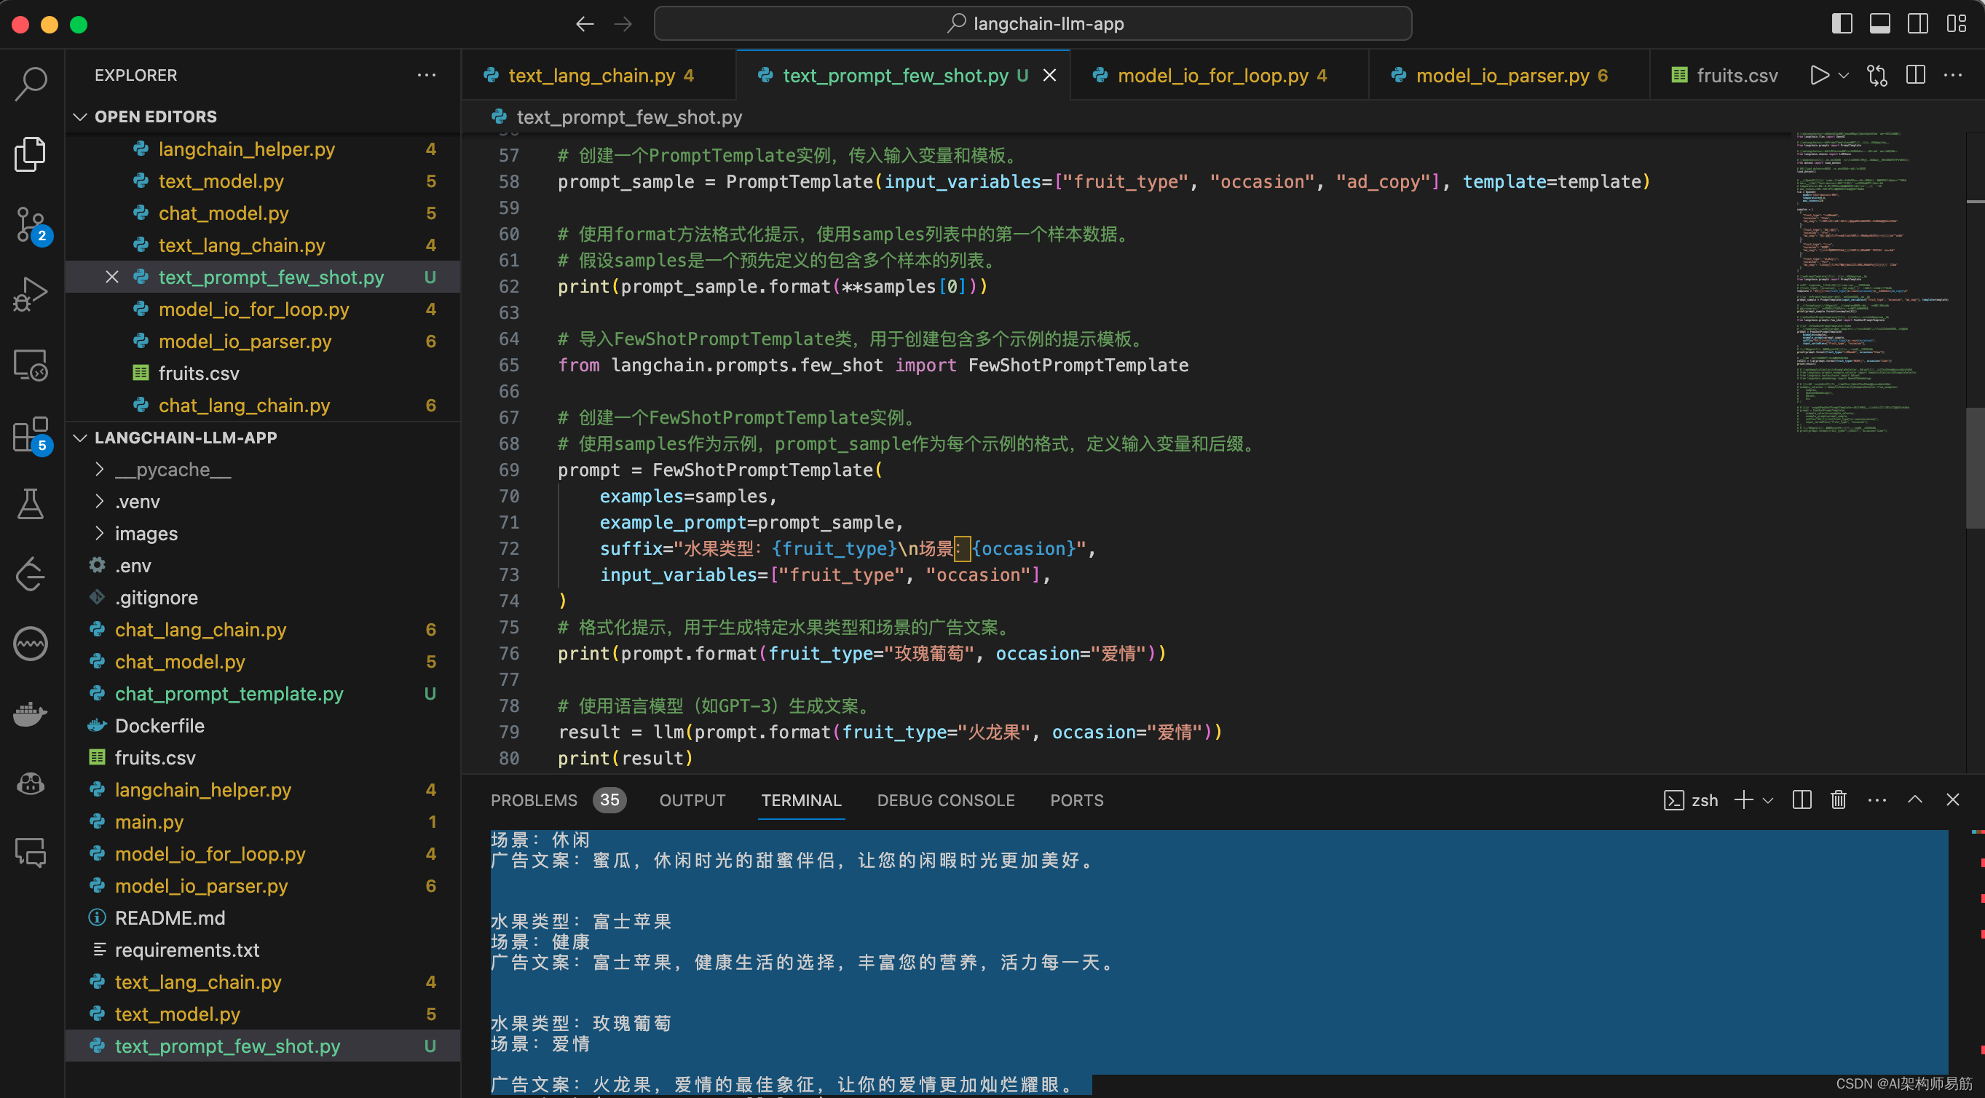1985x1098 pixels.
Task: Open run button dropdown arrow
Action: click(1844, 75)
